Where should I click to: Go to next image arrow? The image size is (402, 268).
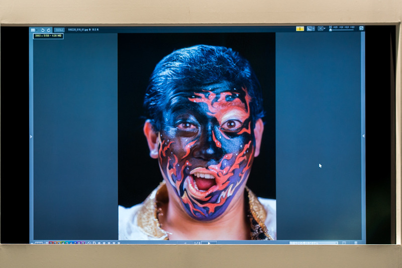(209, 243)
